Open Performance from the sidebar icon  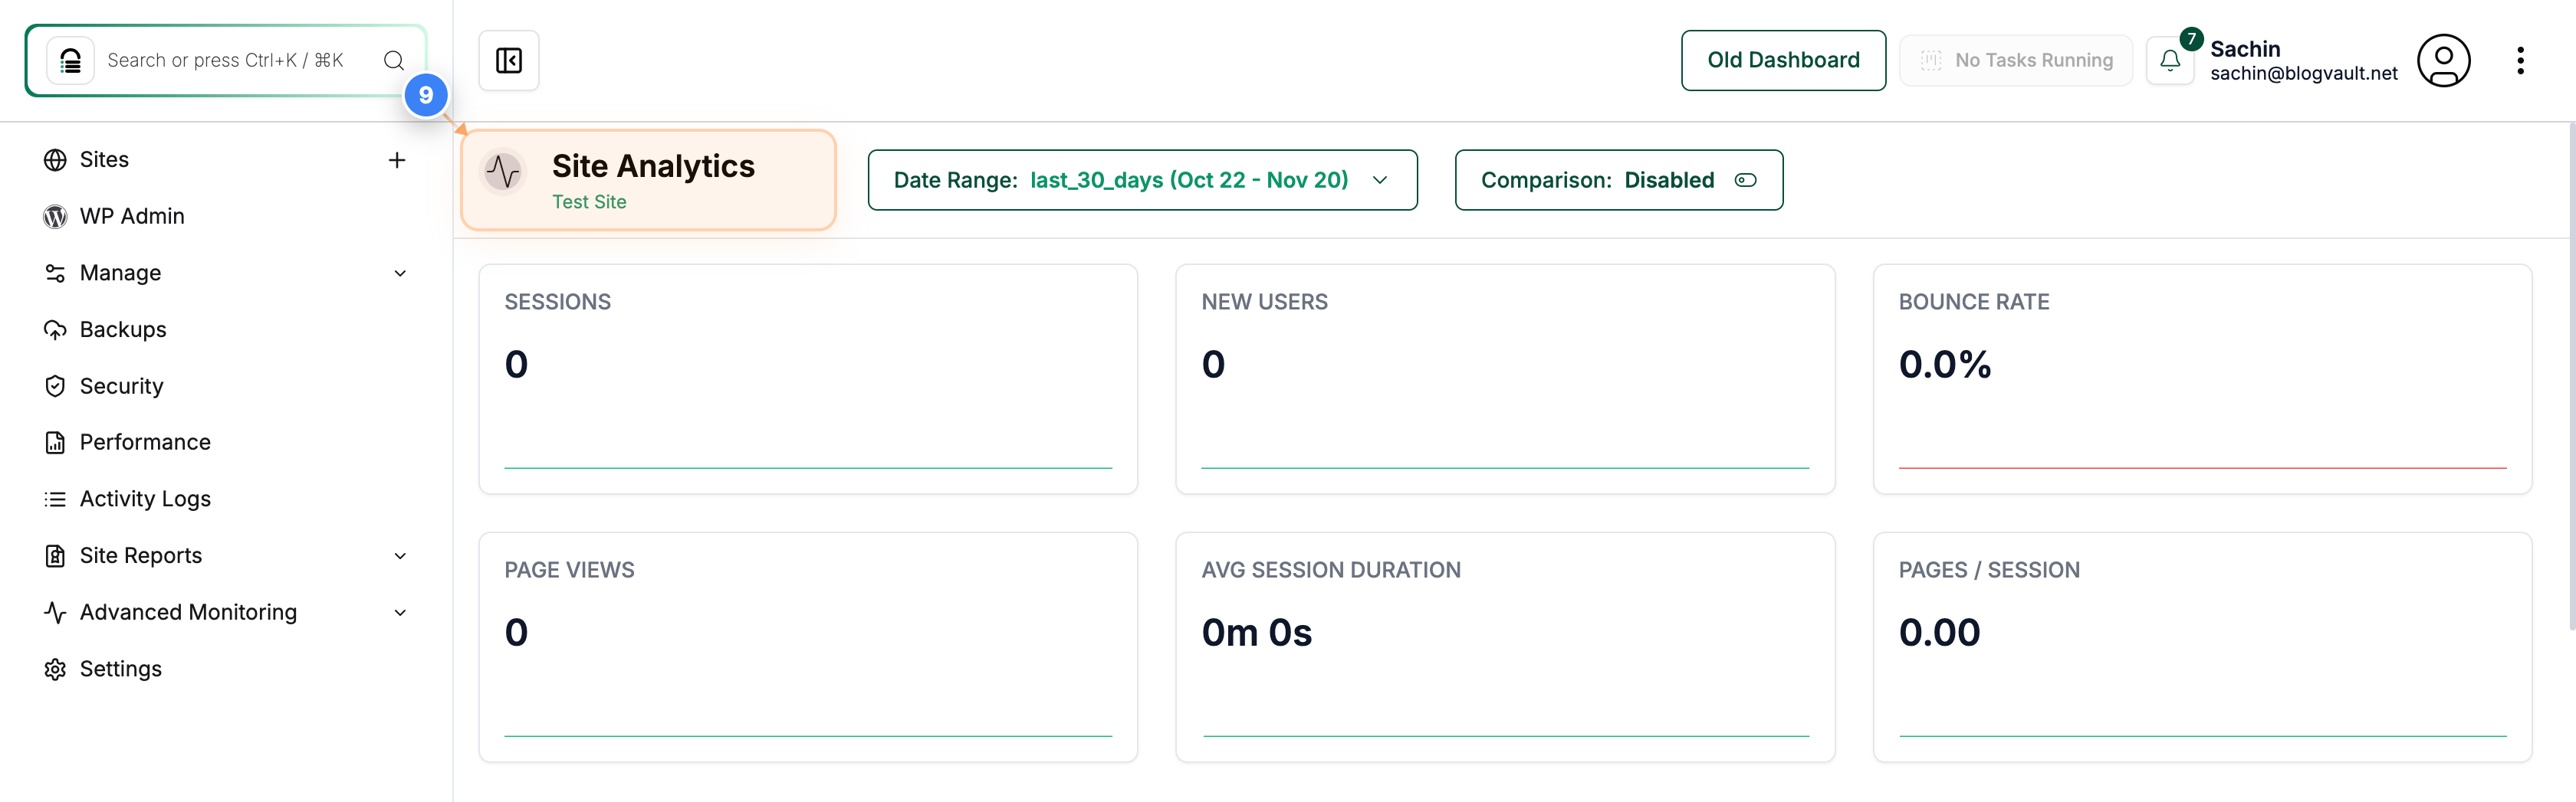55,441
